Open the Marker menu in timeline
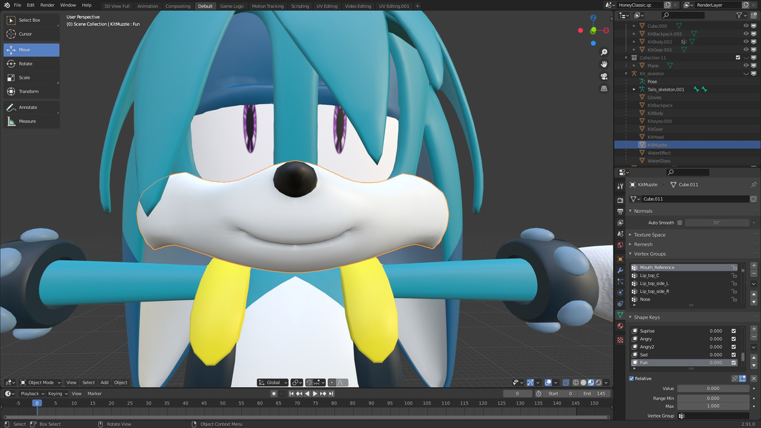The height and width of the screenshot is (428, 761). coord(95,394)
